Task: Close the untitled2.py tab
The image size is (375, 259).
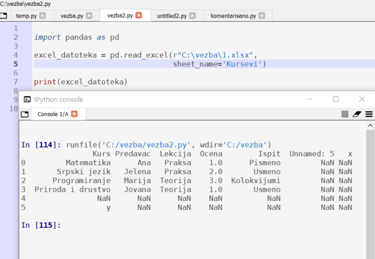Action: click(x=192, y=16)
